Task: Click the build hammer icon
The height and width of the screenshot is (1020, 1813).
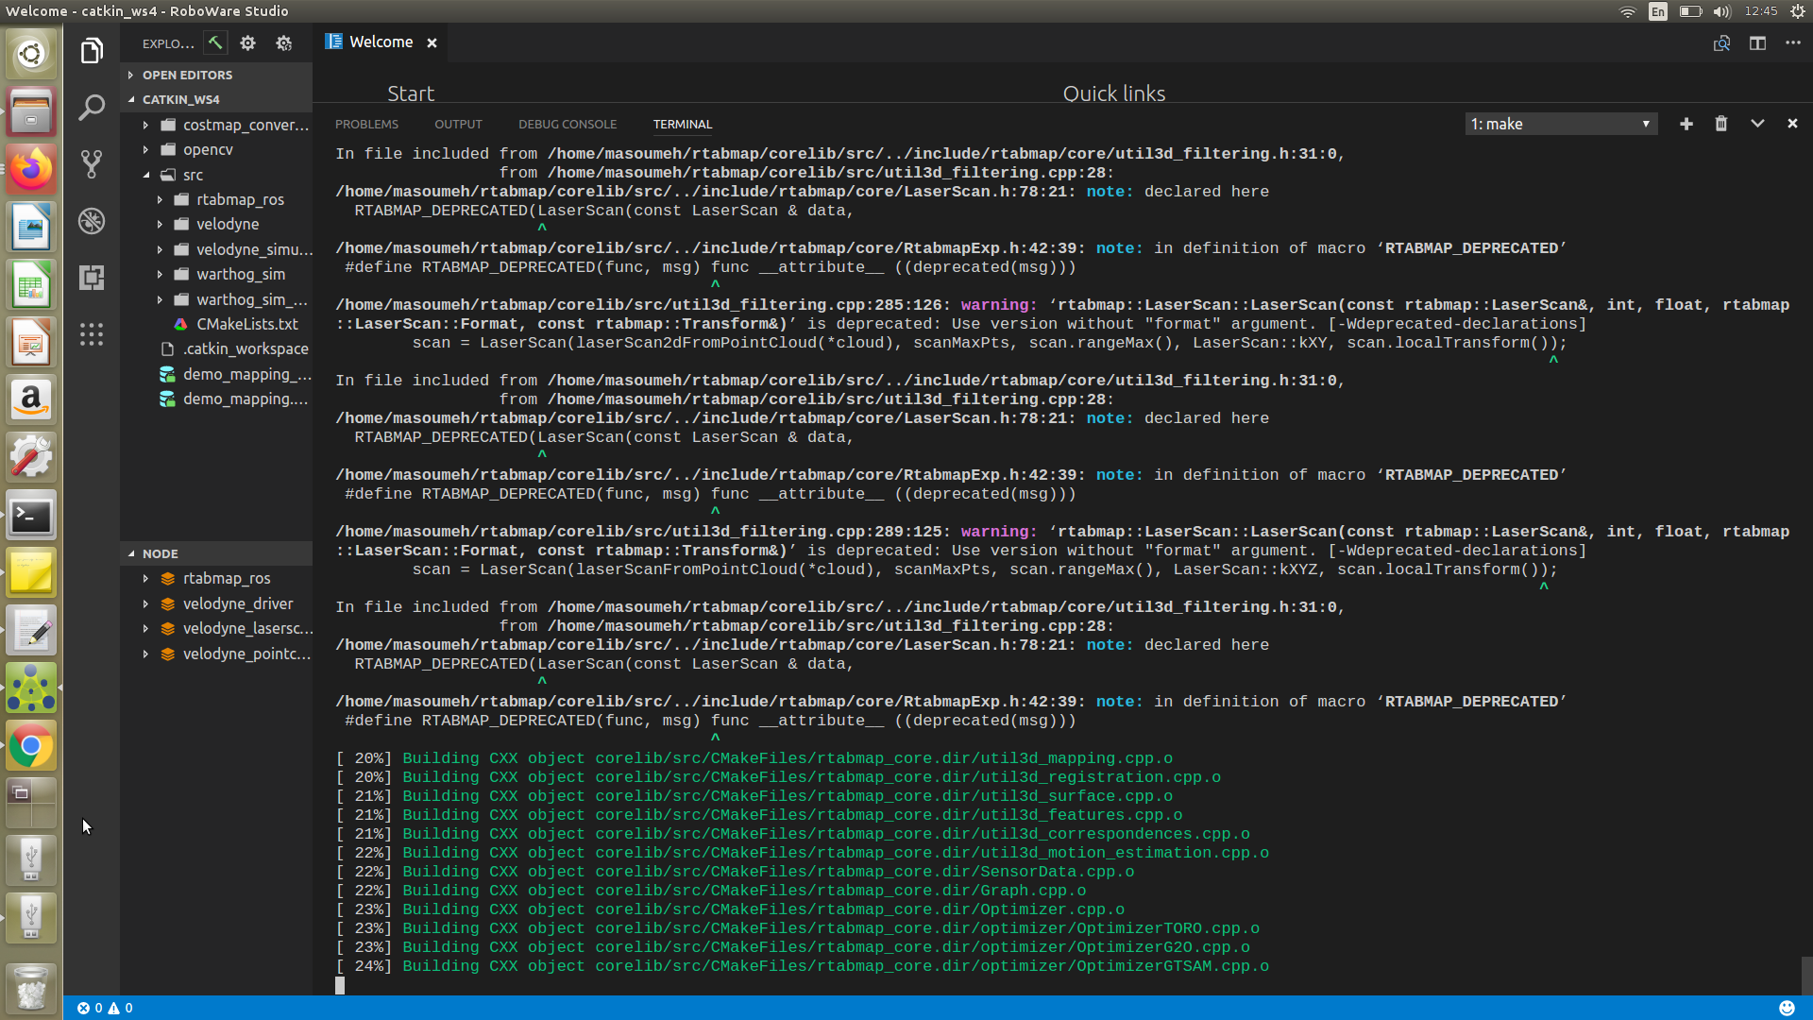Action: [215, 43]
